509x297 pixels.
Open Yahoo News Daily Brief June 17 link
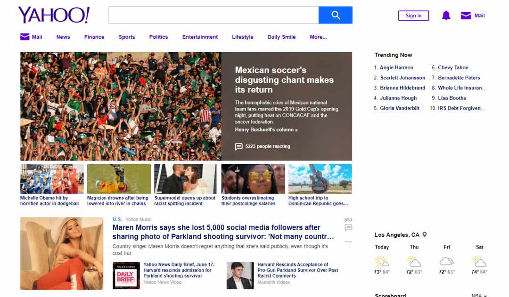[x=179, y=270]
